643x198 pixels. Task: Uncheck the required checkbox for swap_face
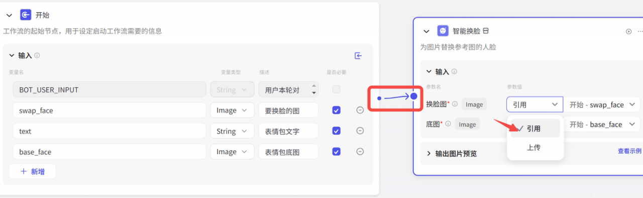337,110
